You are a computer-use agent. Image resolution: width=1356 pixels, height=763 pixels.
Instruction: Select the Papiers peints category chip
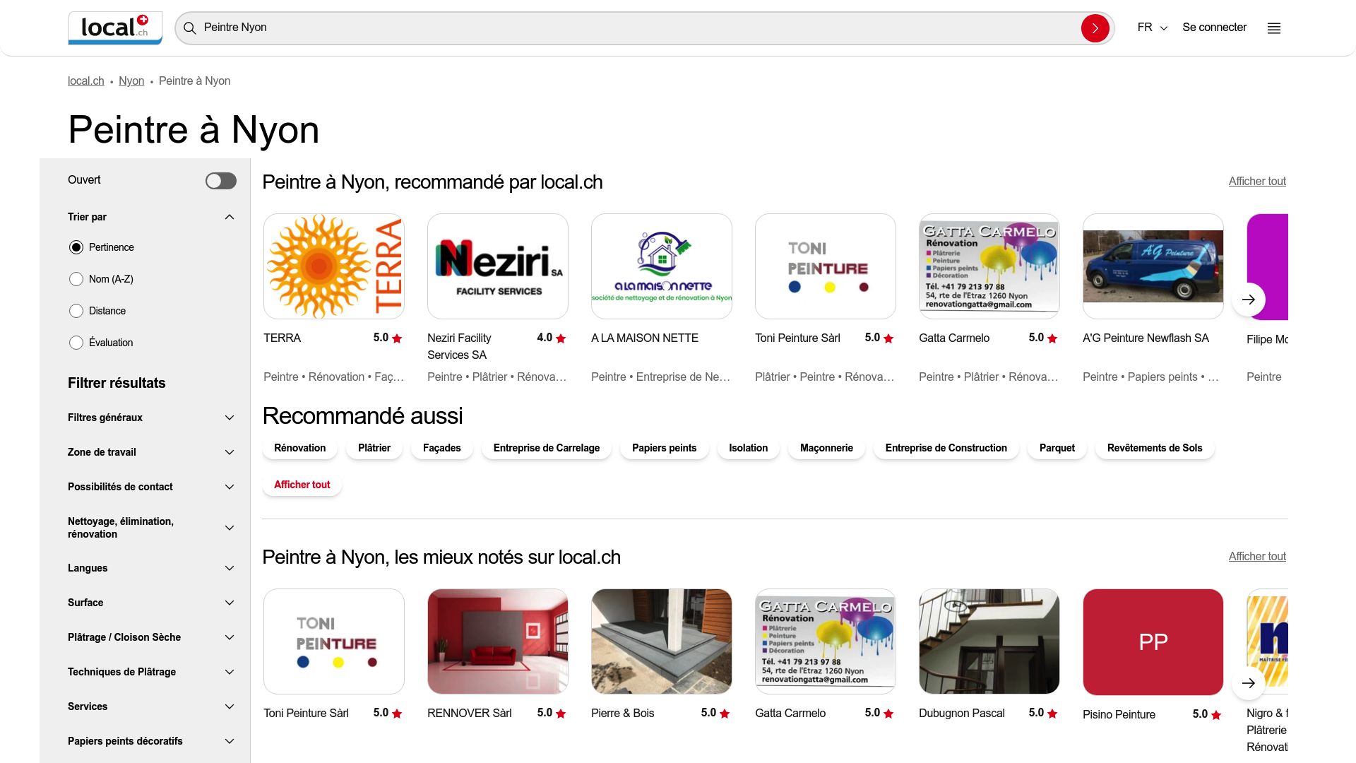(664, 448)
